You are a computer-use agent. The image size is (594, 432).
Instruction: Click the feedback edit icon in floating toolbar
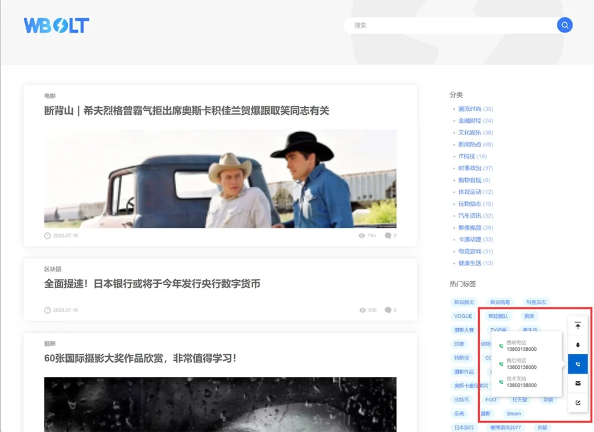pos(578,402)
